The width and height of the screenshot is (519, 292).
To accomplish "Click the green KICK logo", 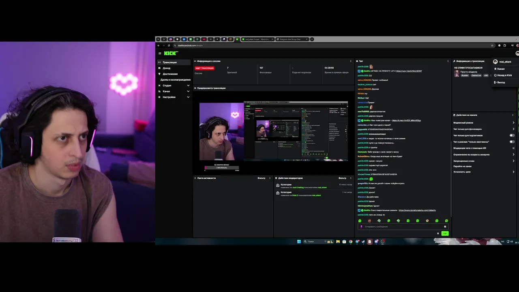I will pyautogui.click(x=171, y=53).
